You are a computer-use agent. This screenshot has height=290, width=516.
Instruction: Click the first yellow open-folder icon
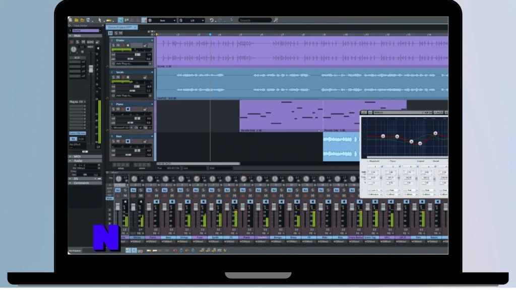pos(77,20)
